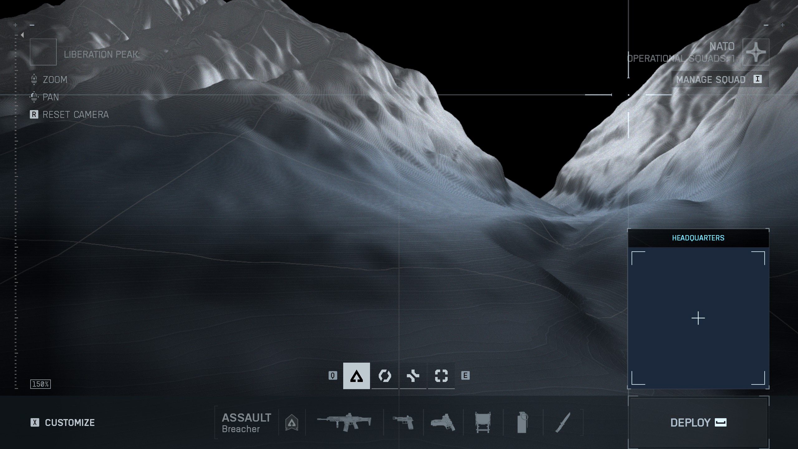
Task: Select the grenade throwable slot
Action: pyautogui.click(x=522, y=422)
